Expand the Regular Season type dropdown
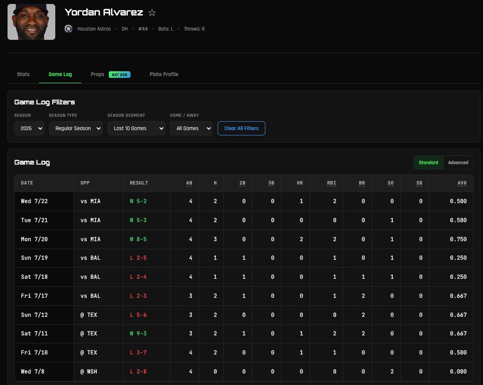The width and height of the screenshot is (483, 385). pos(76,128)
